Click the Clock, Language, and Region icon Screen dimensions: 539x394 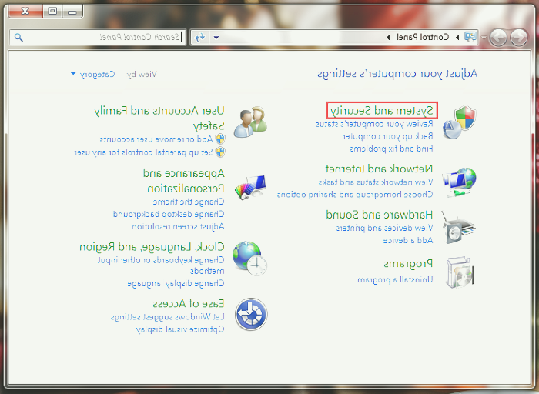(250, 257)
